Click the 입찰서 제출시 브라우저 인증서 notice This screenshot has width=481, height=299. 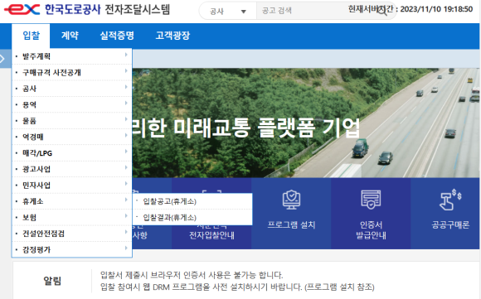pyautogui.click(x=192, y=275)
